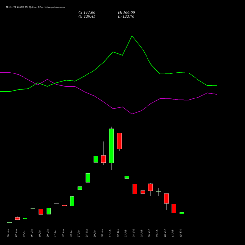Click the 30 Jan date axis label
The width and height of the screenshot is (245, 245).
click(x=102, y=233)
